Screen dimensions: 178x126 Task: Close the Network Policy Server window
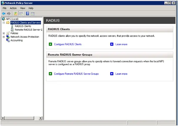click(174, 3)
